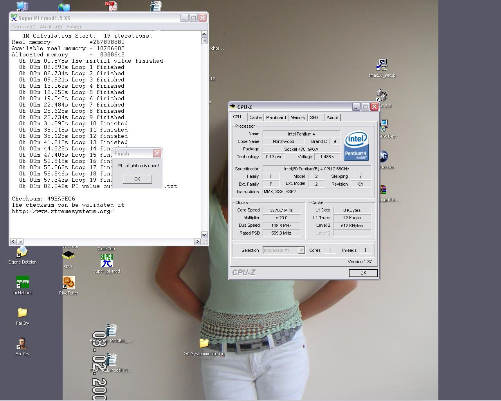Click the Super PI horizontal scrollbar left arrow
The width and height of the screenshot is (501, 401).
coord(13,242)
